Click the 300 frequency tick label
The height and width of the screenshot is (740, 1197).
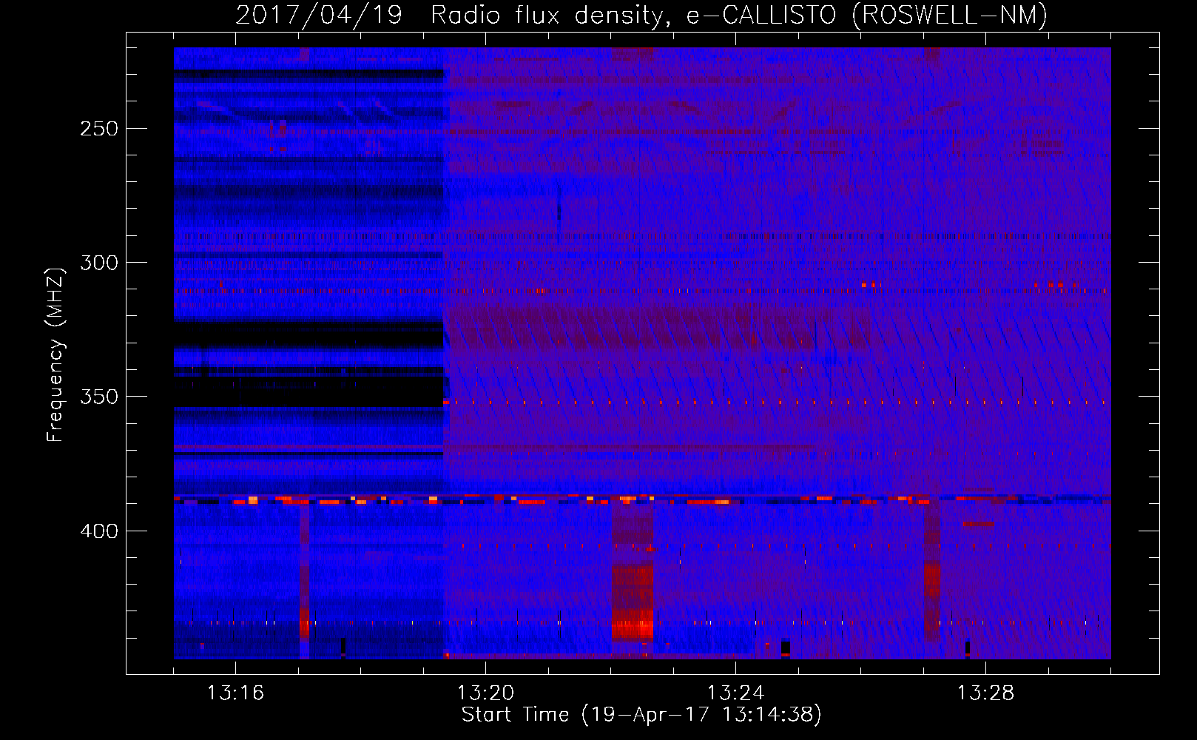[x=99, y=263]
